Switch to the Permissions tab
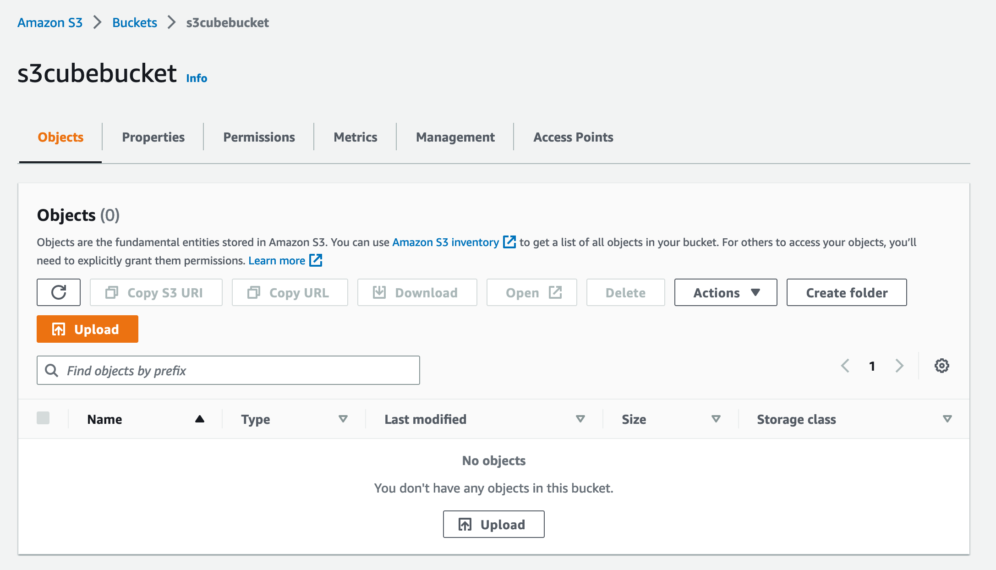 coord(259,137)
